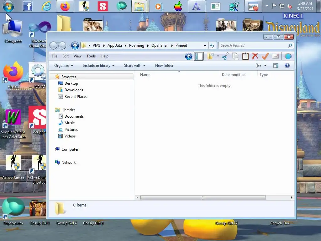Click the search magnifier icon
Image resolution: width=321 pixels, height=241 pixels.
[290, 46]
